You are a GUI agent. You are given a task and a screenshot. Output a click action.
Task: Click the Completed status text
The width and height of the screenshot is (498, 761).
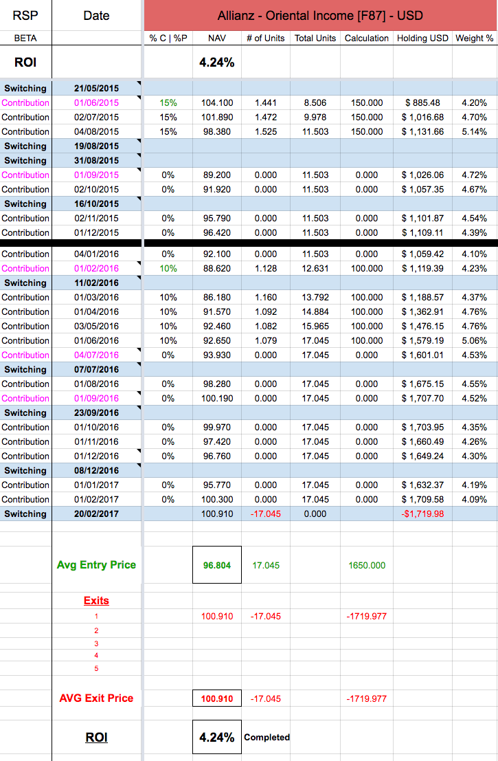tap(267, 737)
